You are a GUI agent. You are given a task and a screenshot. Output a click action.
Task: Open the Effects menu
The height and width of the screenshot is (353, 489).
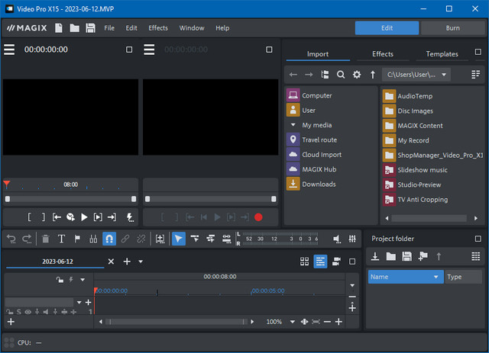click(x=158, y=28)
